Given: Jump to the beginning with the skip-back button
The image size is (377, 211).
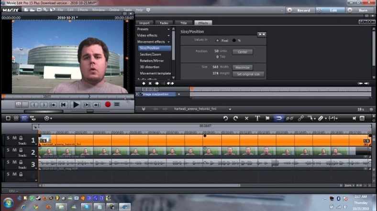Looking at the screenshot, I should click(x=63, y=105).
